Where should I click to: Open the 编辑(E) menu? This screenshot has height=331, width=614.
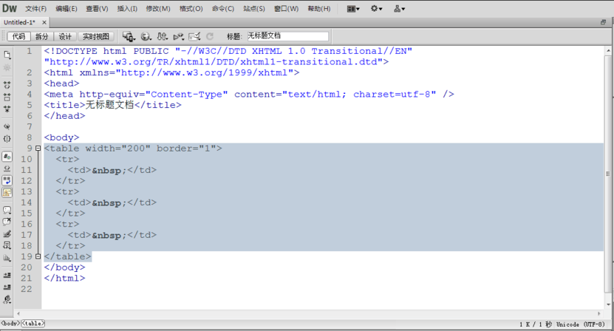pos(66,9)
